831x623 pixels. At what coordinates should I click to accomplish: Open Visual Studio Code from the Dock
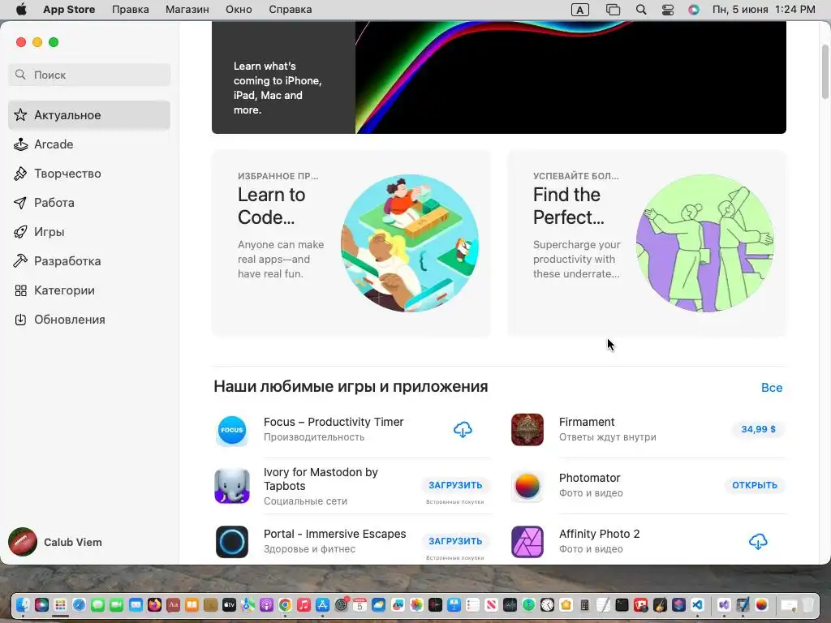coord(697,604)
